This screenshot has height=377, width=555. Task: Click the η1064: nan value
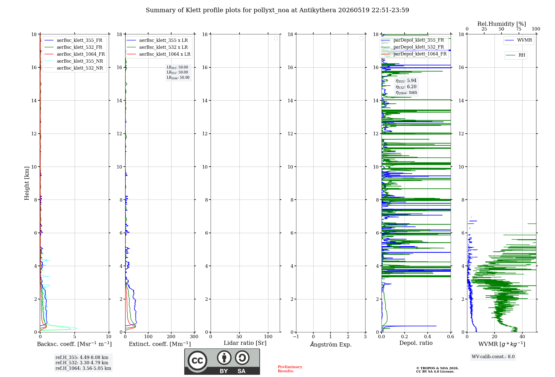click(x=406, y=93)
